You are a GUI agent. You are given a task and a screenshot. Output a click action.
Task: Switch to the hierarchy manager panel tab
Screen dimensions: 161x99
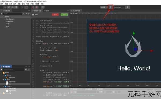(6, 11)
